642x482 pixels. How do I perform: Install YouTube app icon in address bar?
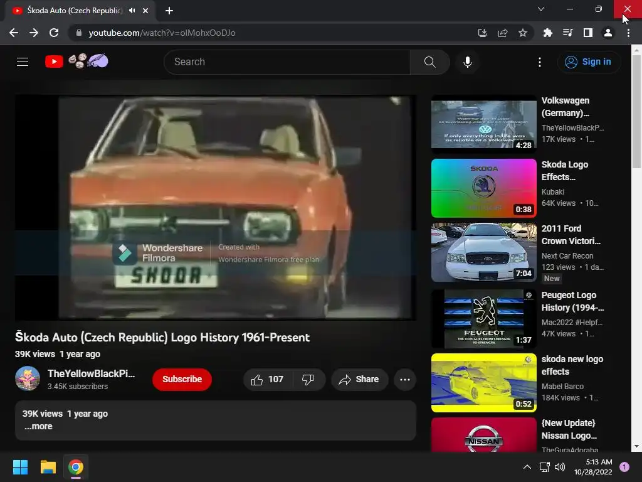[x=482, y=33]
